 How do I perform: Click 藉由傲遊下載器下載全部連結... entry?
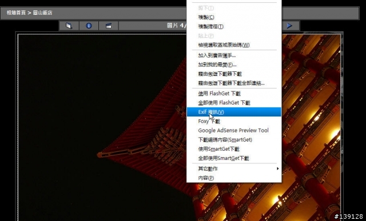(234, 83)
